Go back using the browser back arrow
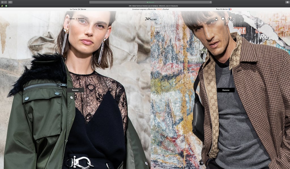 tap(2, 2)
